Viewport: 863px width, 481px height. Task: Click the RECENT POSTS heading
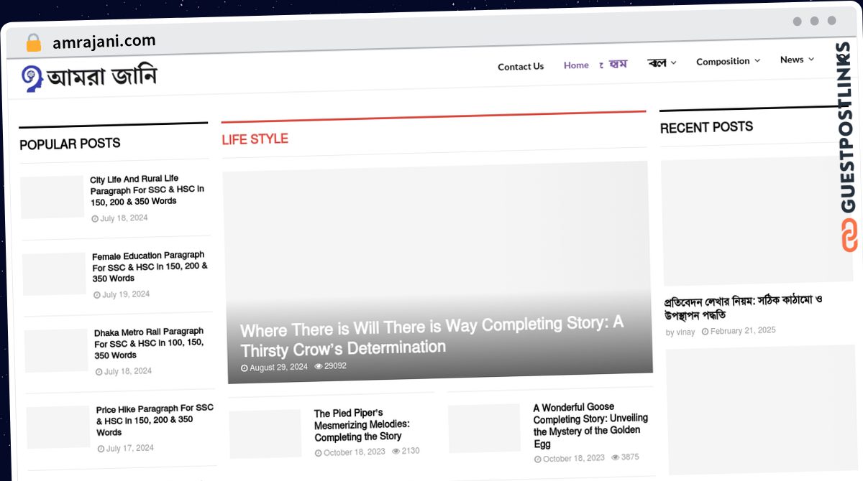(707, 127)
